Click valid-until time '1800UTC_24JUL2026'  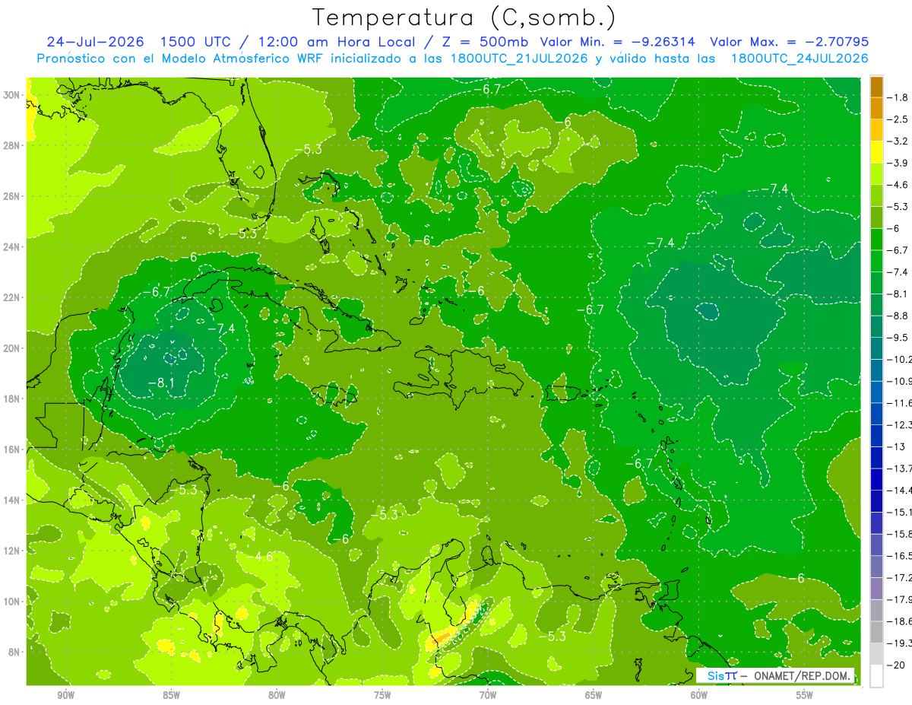coord(799,59)
